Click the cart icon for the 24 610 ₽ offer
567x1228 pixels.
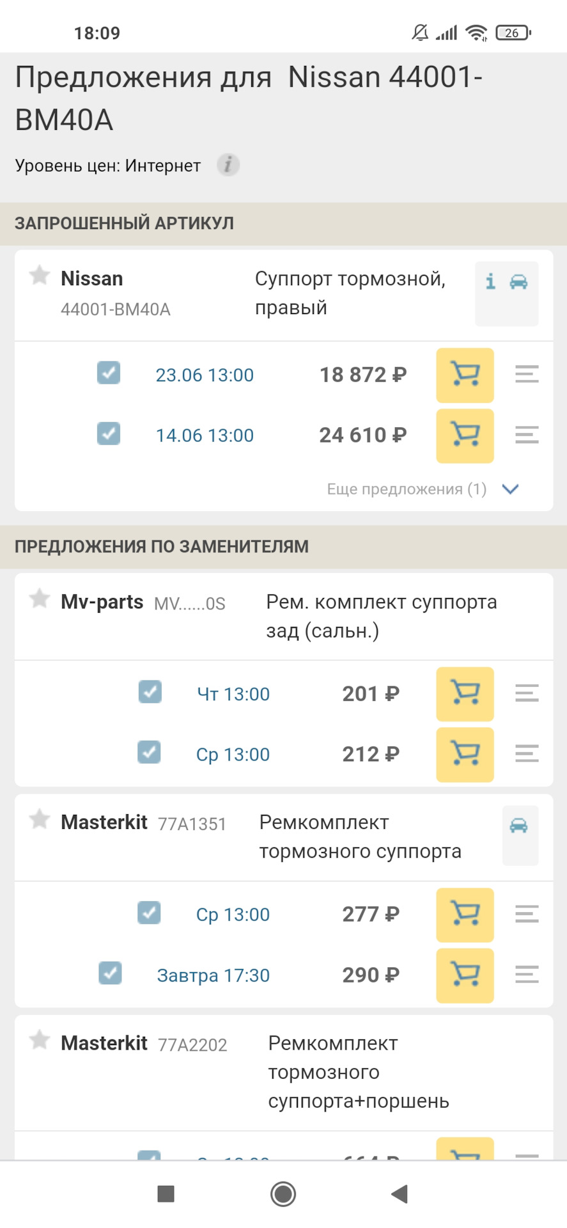465,436
